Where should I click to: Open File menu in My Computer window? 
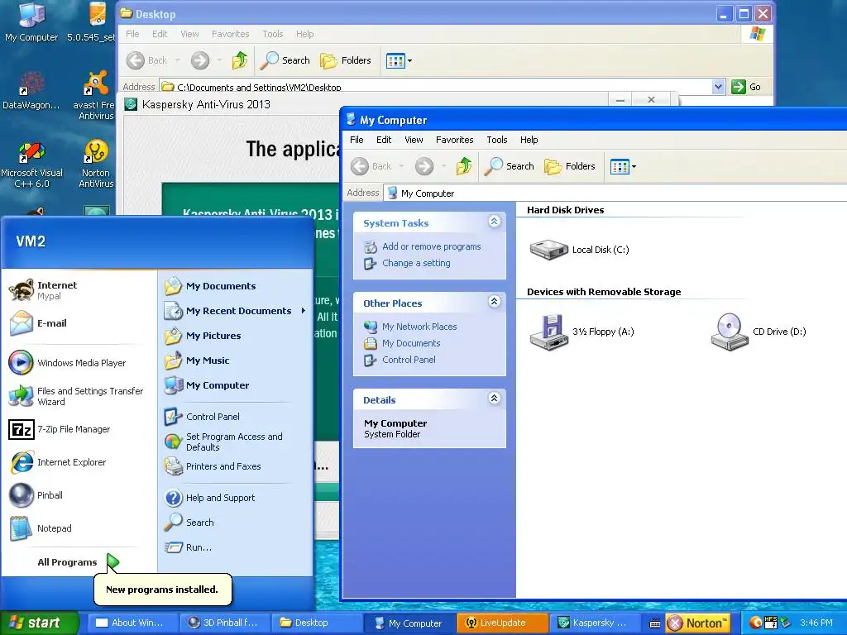[357, 140]
